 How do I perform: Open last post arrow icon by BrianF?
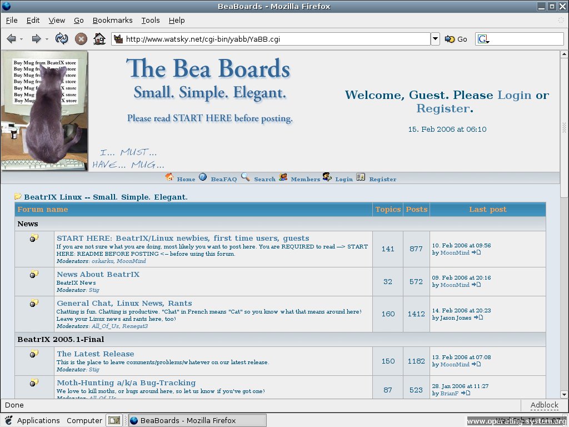click(x=466, y=393)
